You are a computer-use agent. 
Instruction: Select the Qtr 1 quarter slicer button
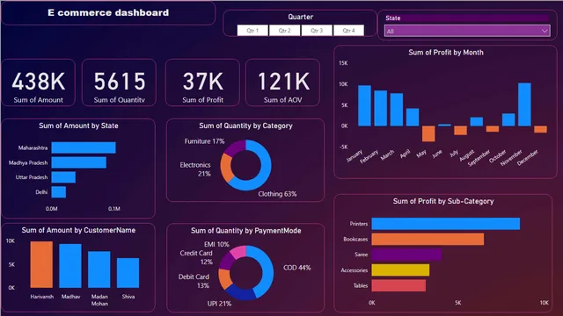252,31
